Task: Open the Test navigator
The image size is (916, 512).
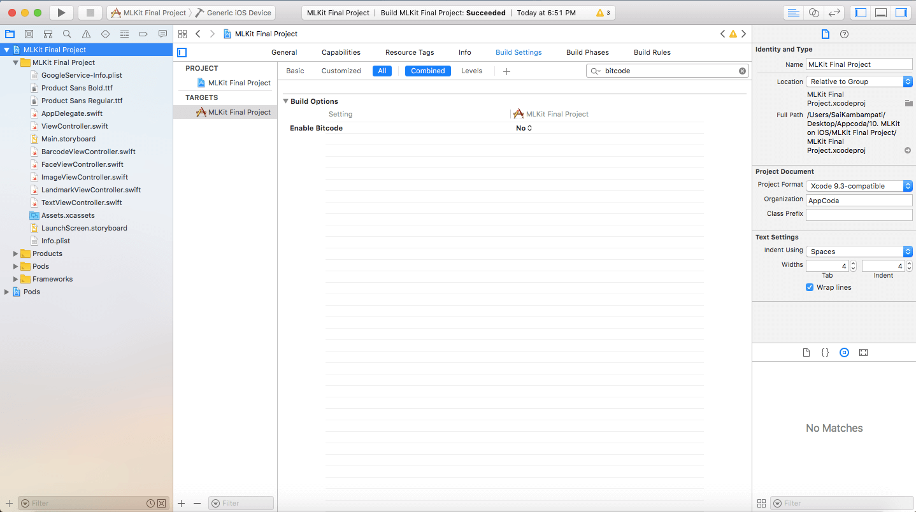Action: (105, 34)
